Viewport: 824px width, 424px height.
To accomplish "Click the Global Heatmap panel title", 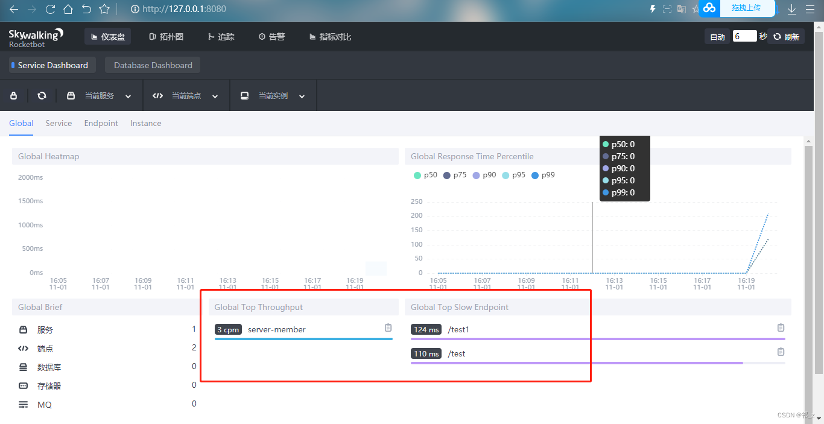I will pos(49,156).
